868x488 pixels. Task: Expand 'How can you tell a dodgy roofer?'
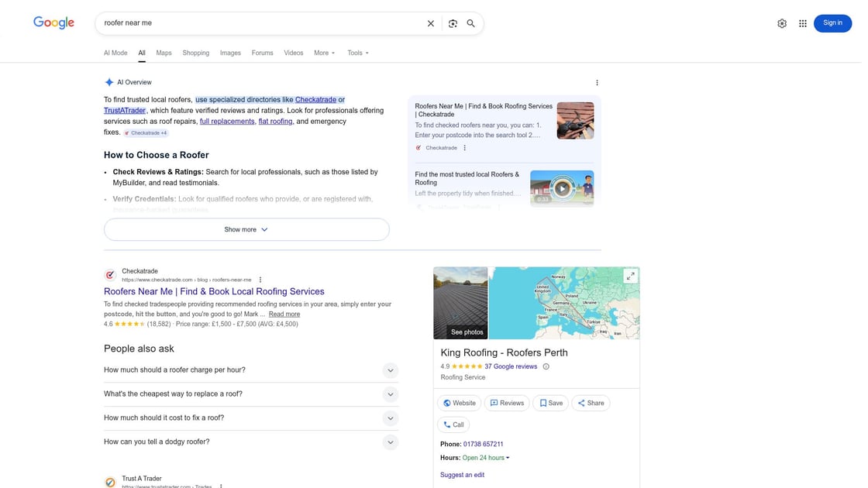tap(391, 442)
